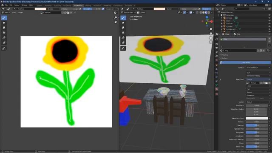272x153 pixels.
Task: Select the Fill tool in 3D viewport toolbar
Action: click(123, 38)
